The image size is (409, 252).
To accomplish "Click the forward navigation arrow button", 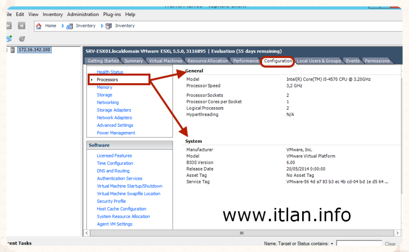I will click(x=21, y=26).
